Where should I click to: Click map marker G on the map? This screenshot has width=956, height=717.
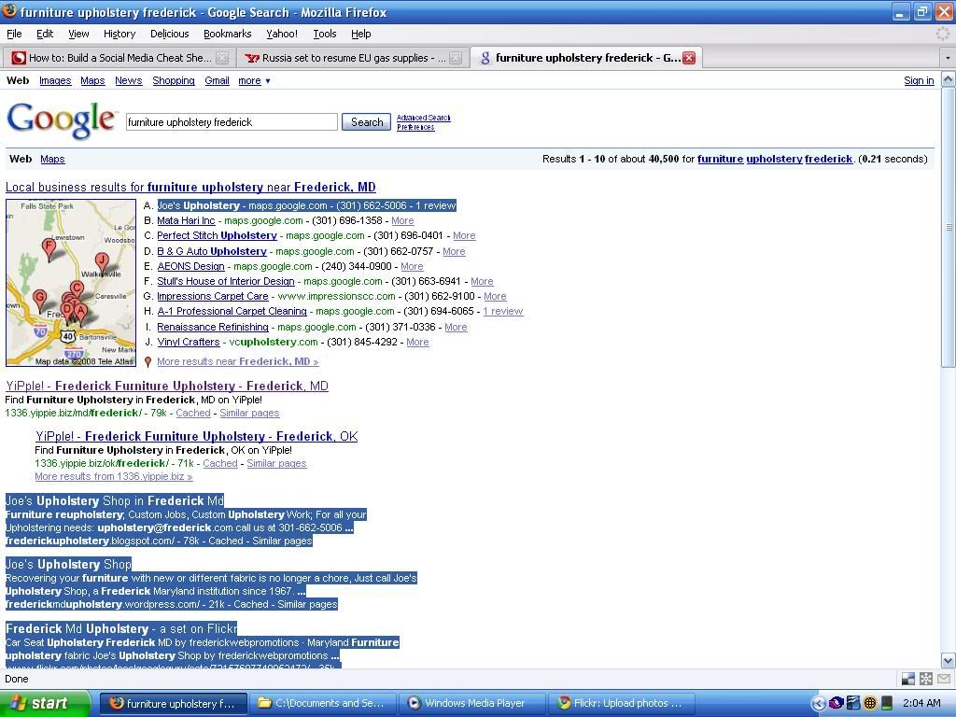[x=39, y=300]
